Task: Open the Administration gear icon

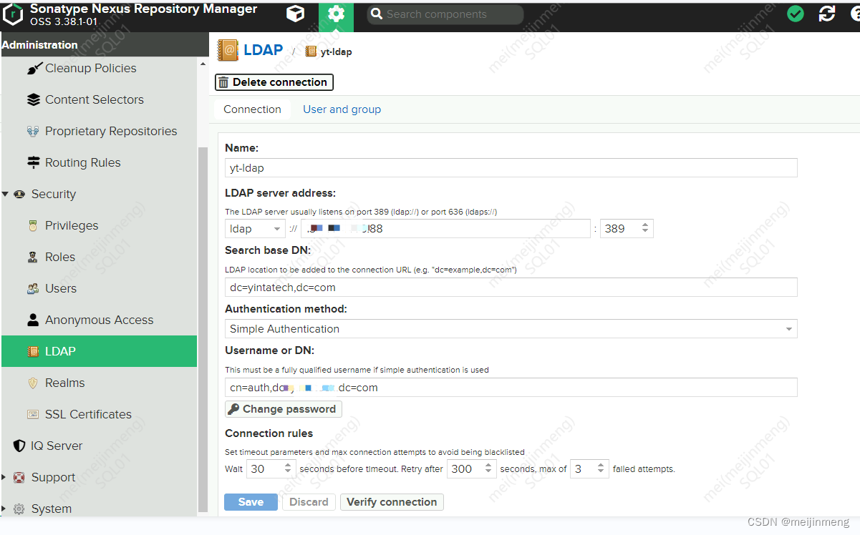Action: pyautogui.click(x=336, y=15)
